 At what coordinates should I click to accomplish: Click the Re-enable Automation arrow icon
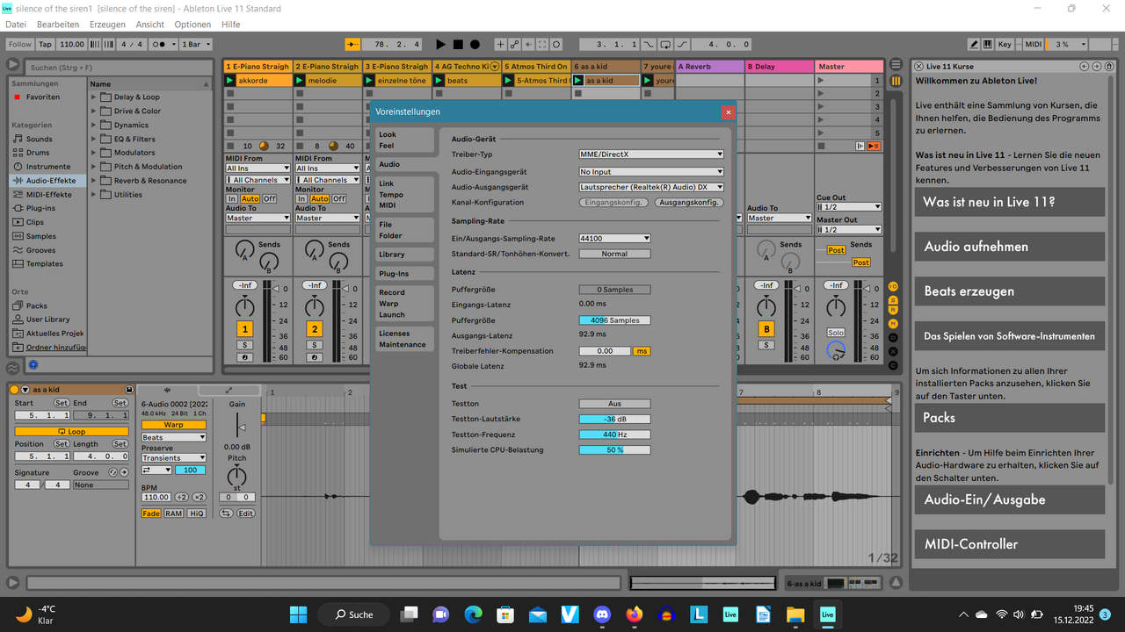pyautogui.click(x=528, y=44)
